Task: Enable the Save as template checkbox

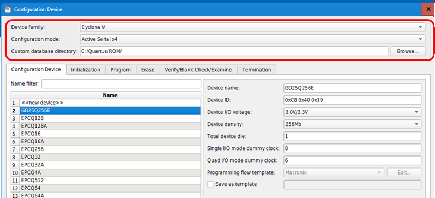Action: click(x=210, y=184)
